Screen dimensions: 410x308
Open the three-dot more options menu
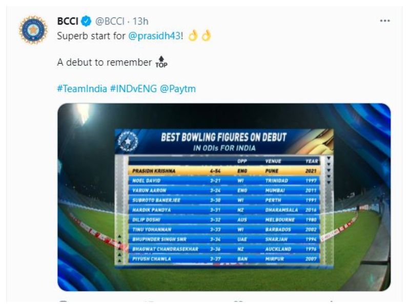385,21
